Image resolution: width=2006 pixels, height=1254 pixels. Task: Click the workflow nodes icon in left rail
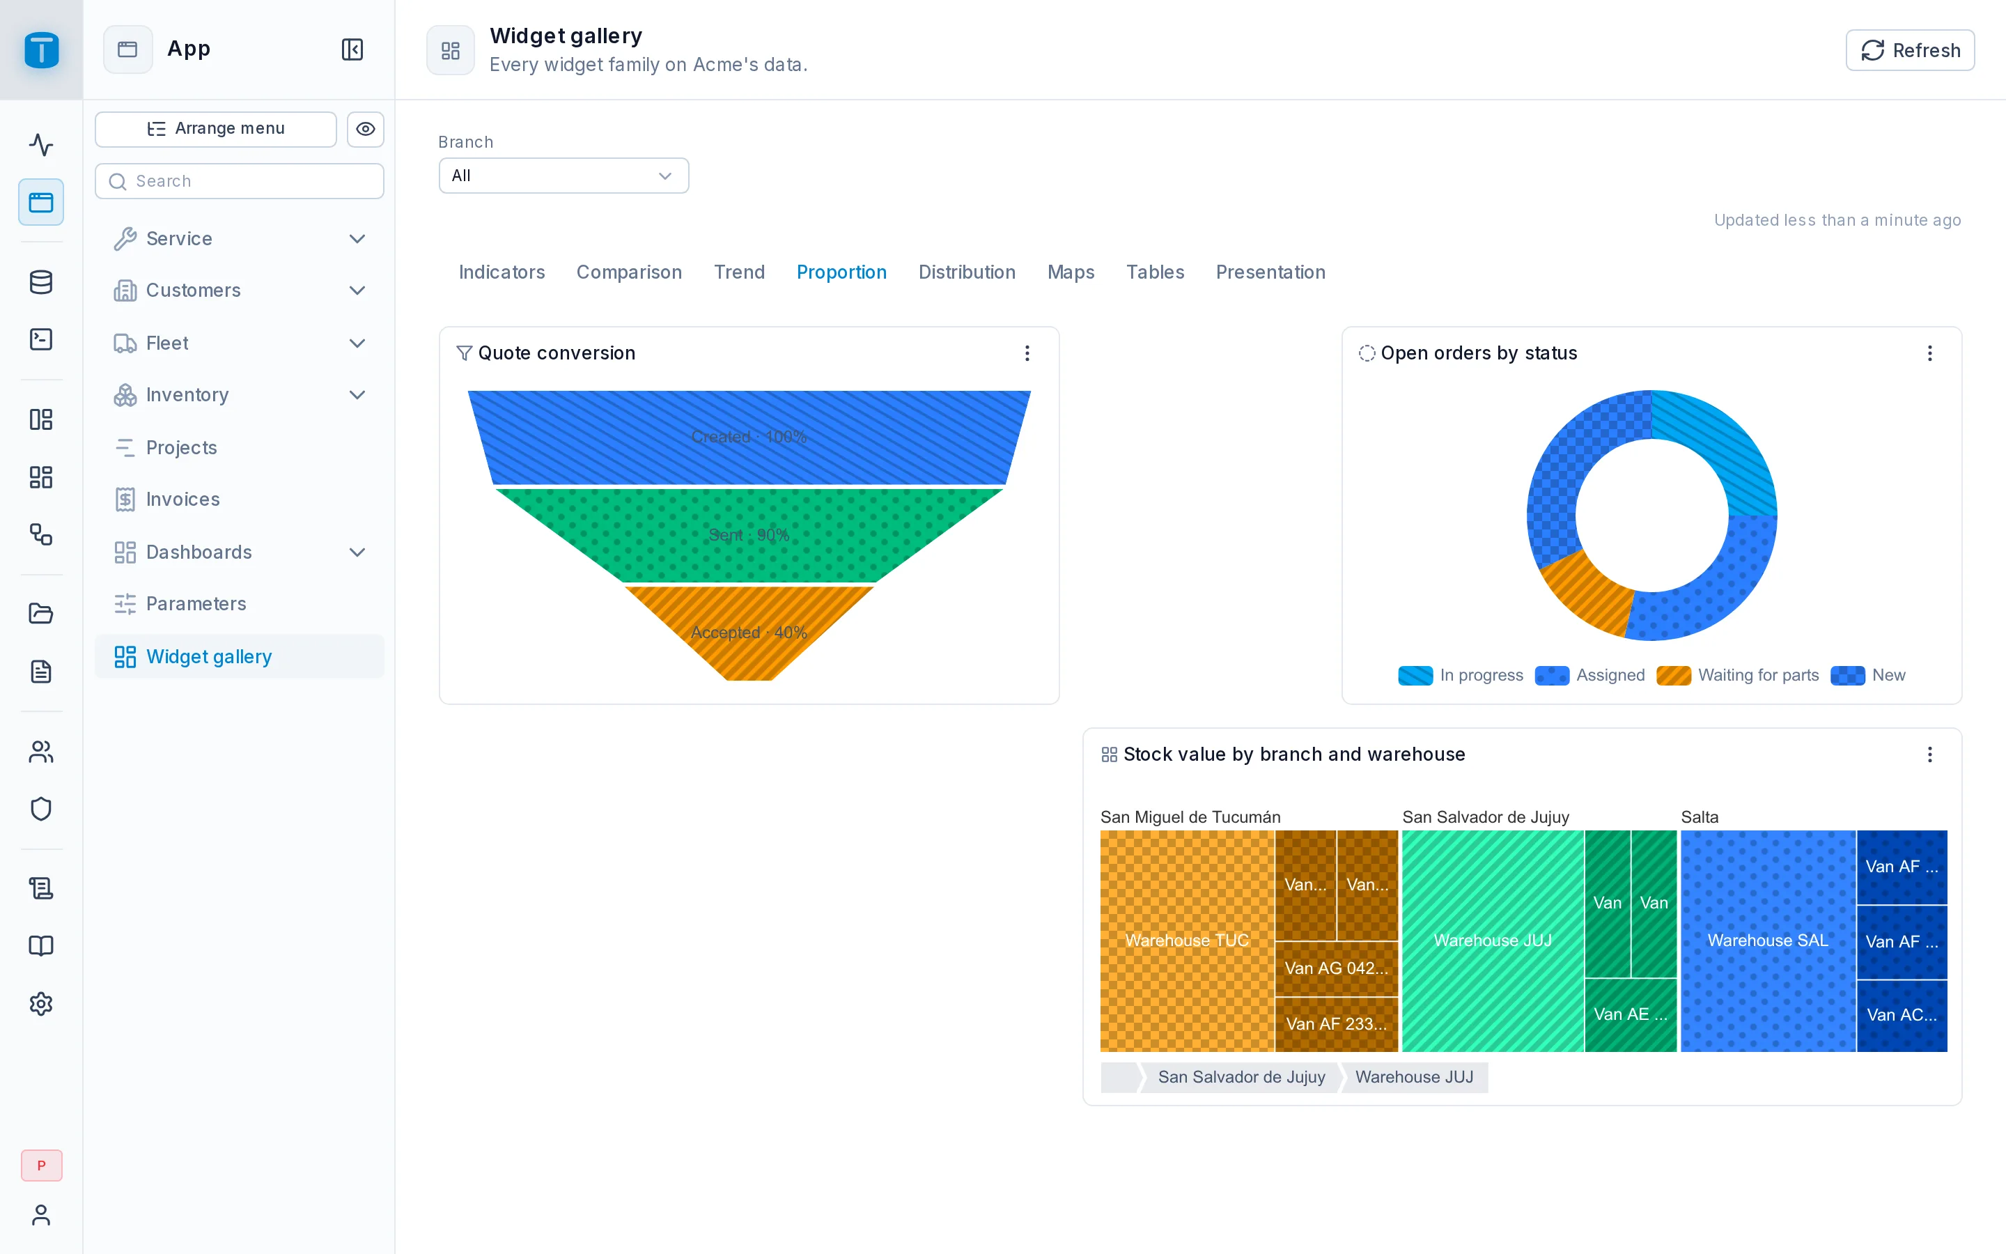point(40,534)
